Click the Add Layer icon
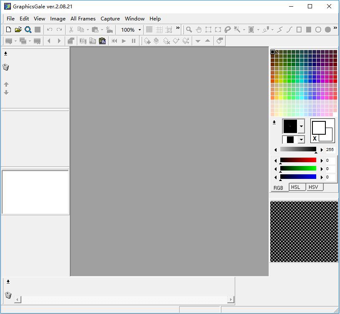This screenshot has width=340, height=314. click(147, 41)
